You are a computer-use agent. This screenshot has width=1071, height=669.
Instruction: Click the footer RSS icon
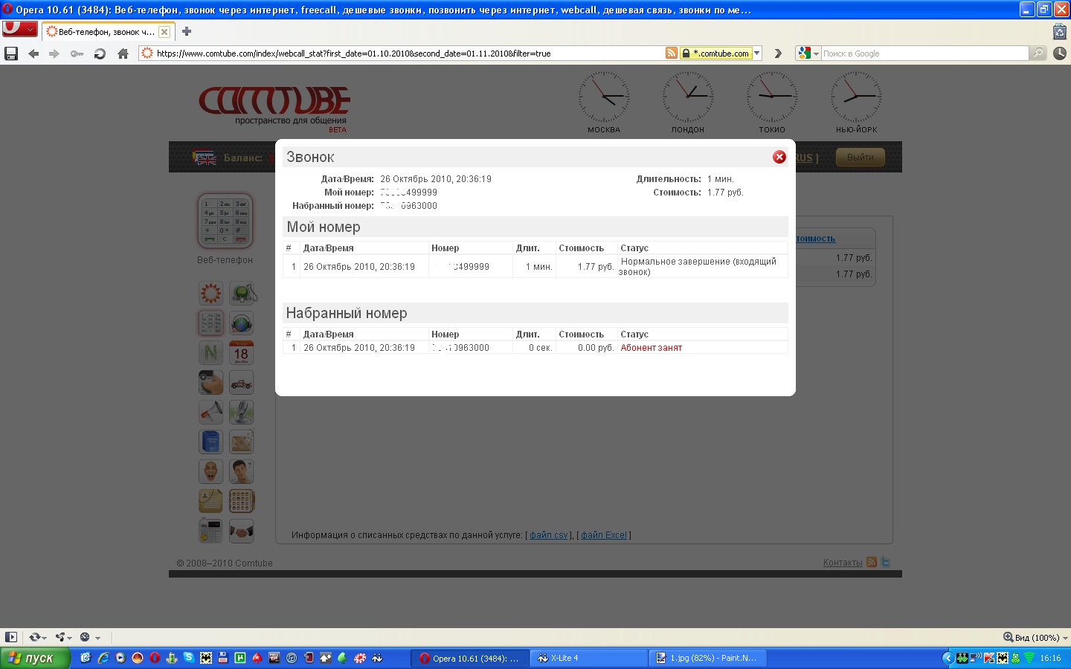pos(872,562)
